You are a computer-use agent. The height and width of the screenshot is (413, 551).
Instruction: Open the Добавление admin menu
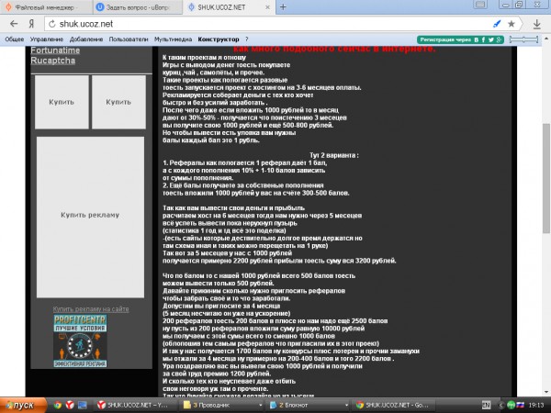coord(86,39)
